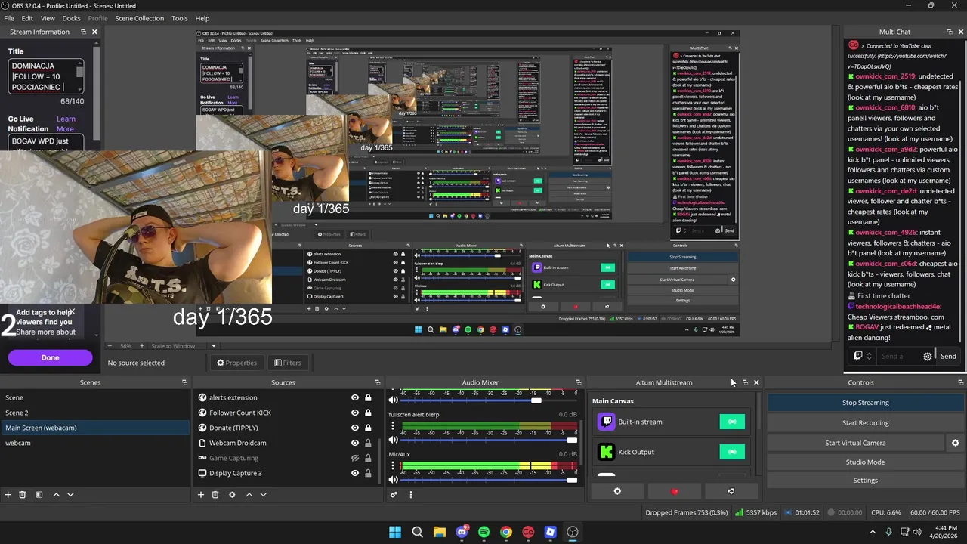Open the Audio Mixer three-dot menu
This screenshot has width=967, height=544.
tap(411, 494)
